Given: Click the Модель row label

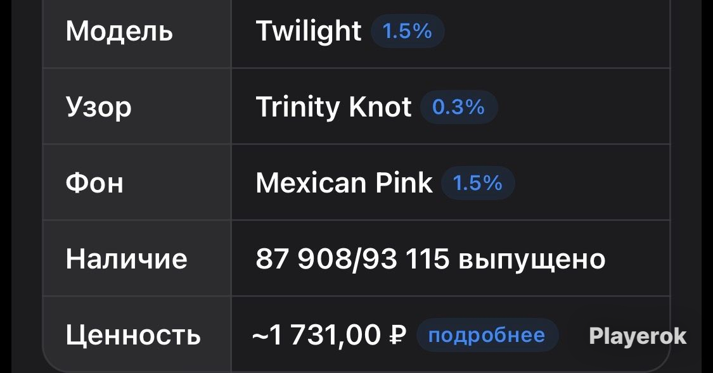Looking at the screenshot, I should tap(119, 32).
